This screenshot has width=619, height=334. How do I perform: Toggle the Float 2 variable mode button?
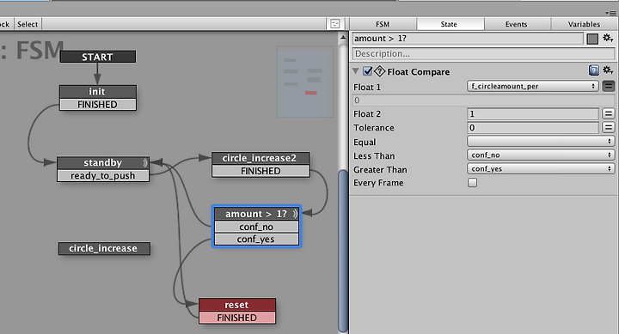pos(609,114)
